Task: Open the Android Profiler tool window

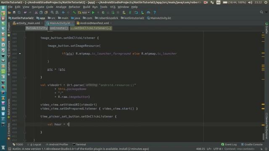Action: coord(57,144)
